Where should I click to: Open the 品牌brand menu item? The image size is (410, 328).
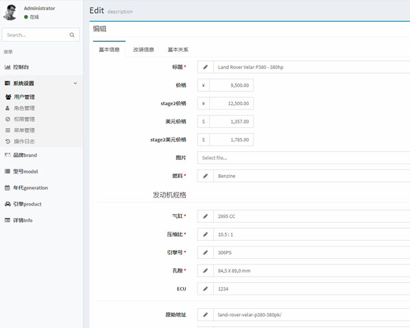point(25,155)
